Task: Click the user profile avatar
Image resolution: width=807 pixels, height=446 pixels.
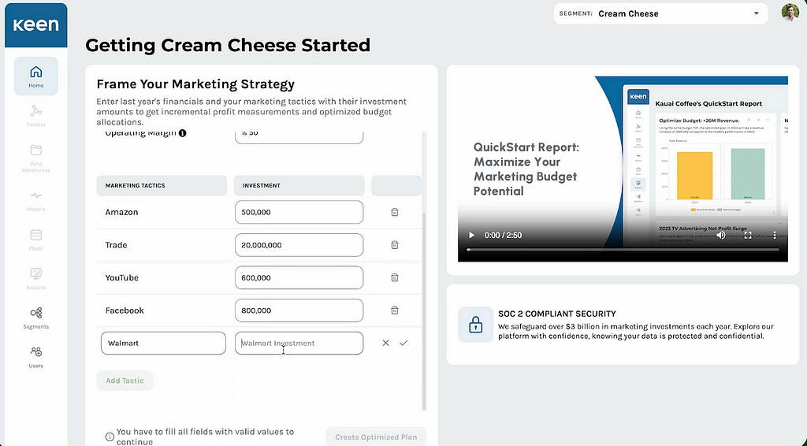Action: click(x=790, y=13)
